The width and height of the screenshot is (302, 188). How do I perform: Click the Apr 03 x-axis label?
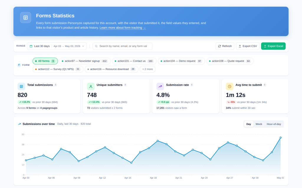pos(26,178)
